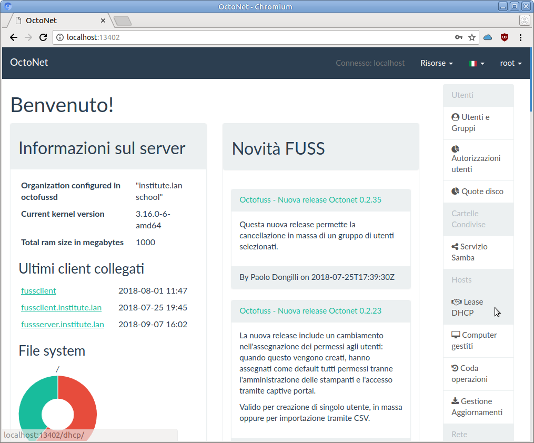Open the Italian flag language dropdown

tap(477, 63)
